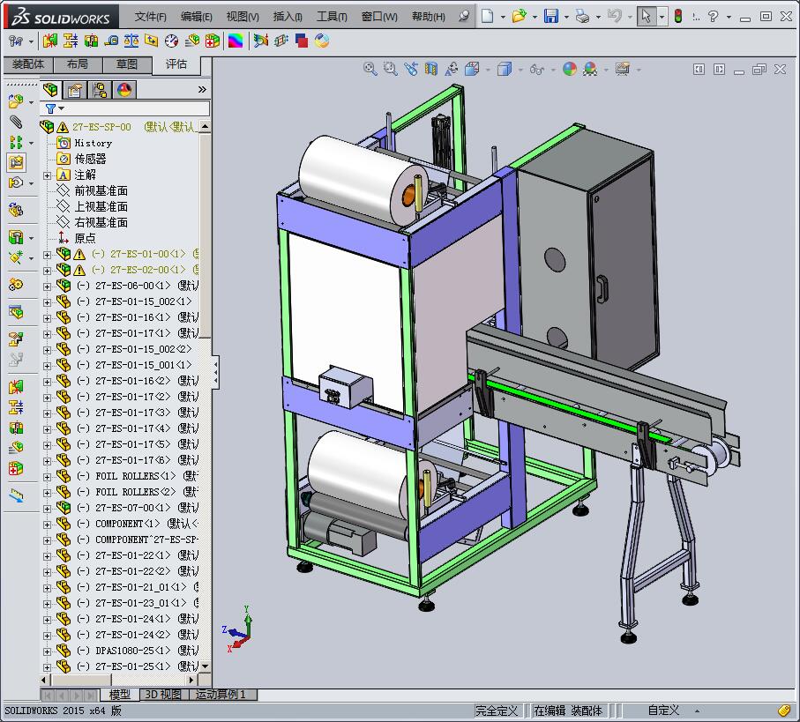Select the Measure tape tool
The width and height of the screenshot is (800, 722).
click(x=111, y=41)
